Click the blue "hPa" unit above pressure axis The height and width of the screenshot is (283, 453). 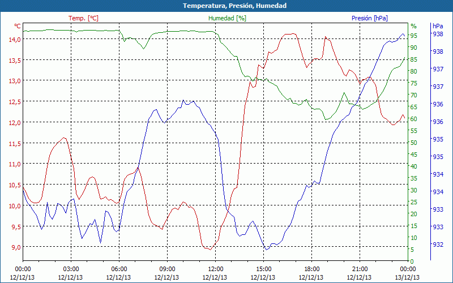(x=438, y=26)
